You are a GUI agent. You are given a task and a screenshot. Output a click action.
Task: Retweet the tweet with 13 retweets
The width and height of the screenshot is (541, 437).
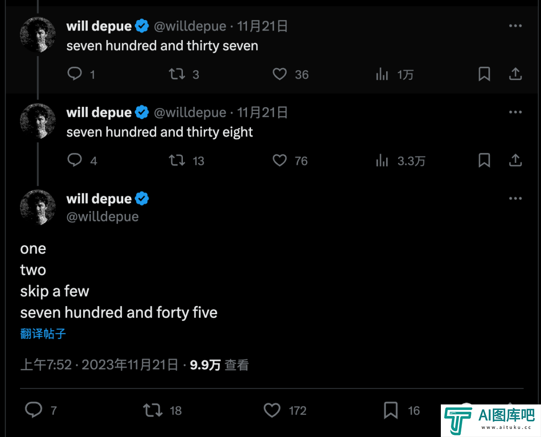tap(177, 160)
